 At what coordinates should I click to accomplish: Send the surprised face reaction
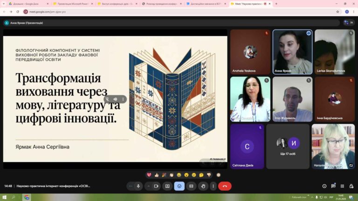point(186,175)
